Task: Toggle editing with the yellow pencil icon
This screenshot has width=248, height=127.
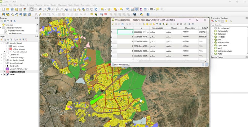Action: click(x=40, y=14)
